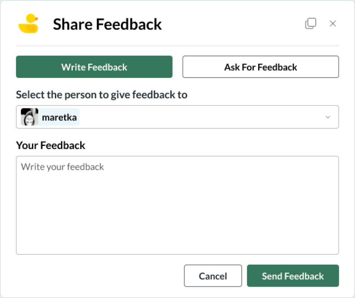The width and height of the screenshot is (355, 298).
Task: Click the copy dialog icon
Action: (x=310, y=23)
